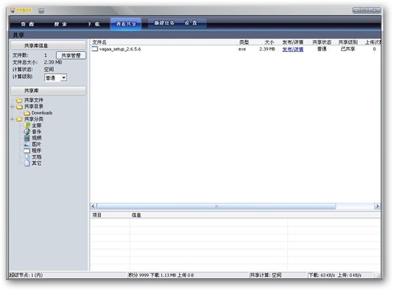The height and width of the screenshot is (290, 393).
Task: Click the 积分 9999 status bar entry
Action: point(161,275)
